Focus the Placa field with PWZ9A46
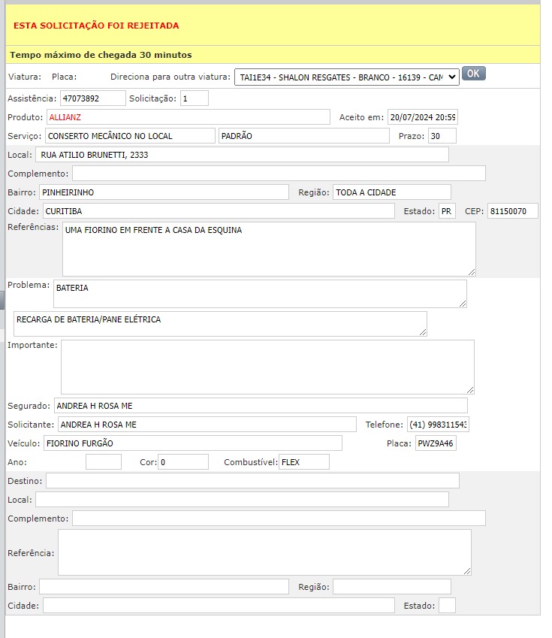The width and height of the screenshot is (552, 638). coord(435,443)
